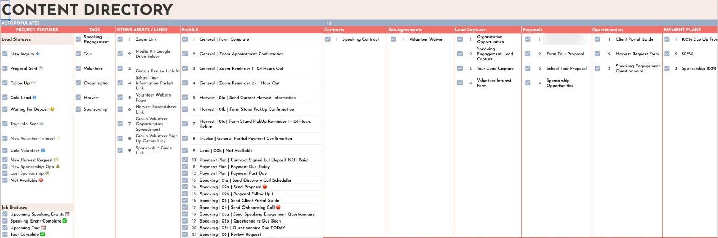
Task: Click the Cold Volunteer status cell
Action: click(28, 150)
